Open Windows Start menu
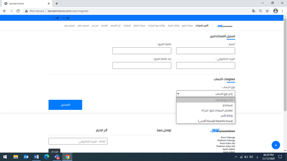Viewport: 287px width, 161px height. tap(5, 157)
